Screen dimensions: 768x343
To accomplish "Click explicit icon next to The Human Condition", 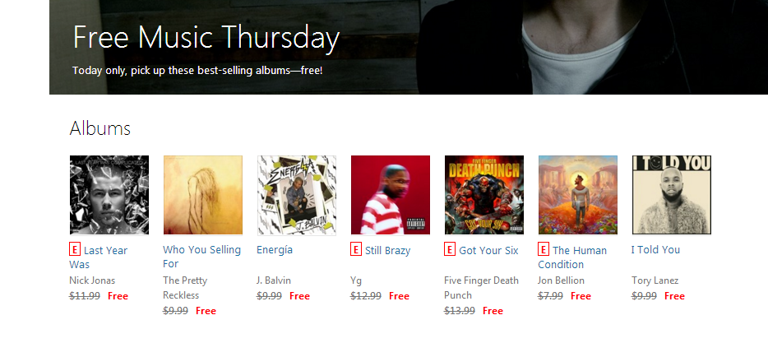I will (544, 249).
